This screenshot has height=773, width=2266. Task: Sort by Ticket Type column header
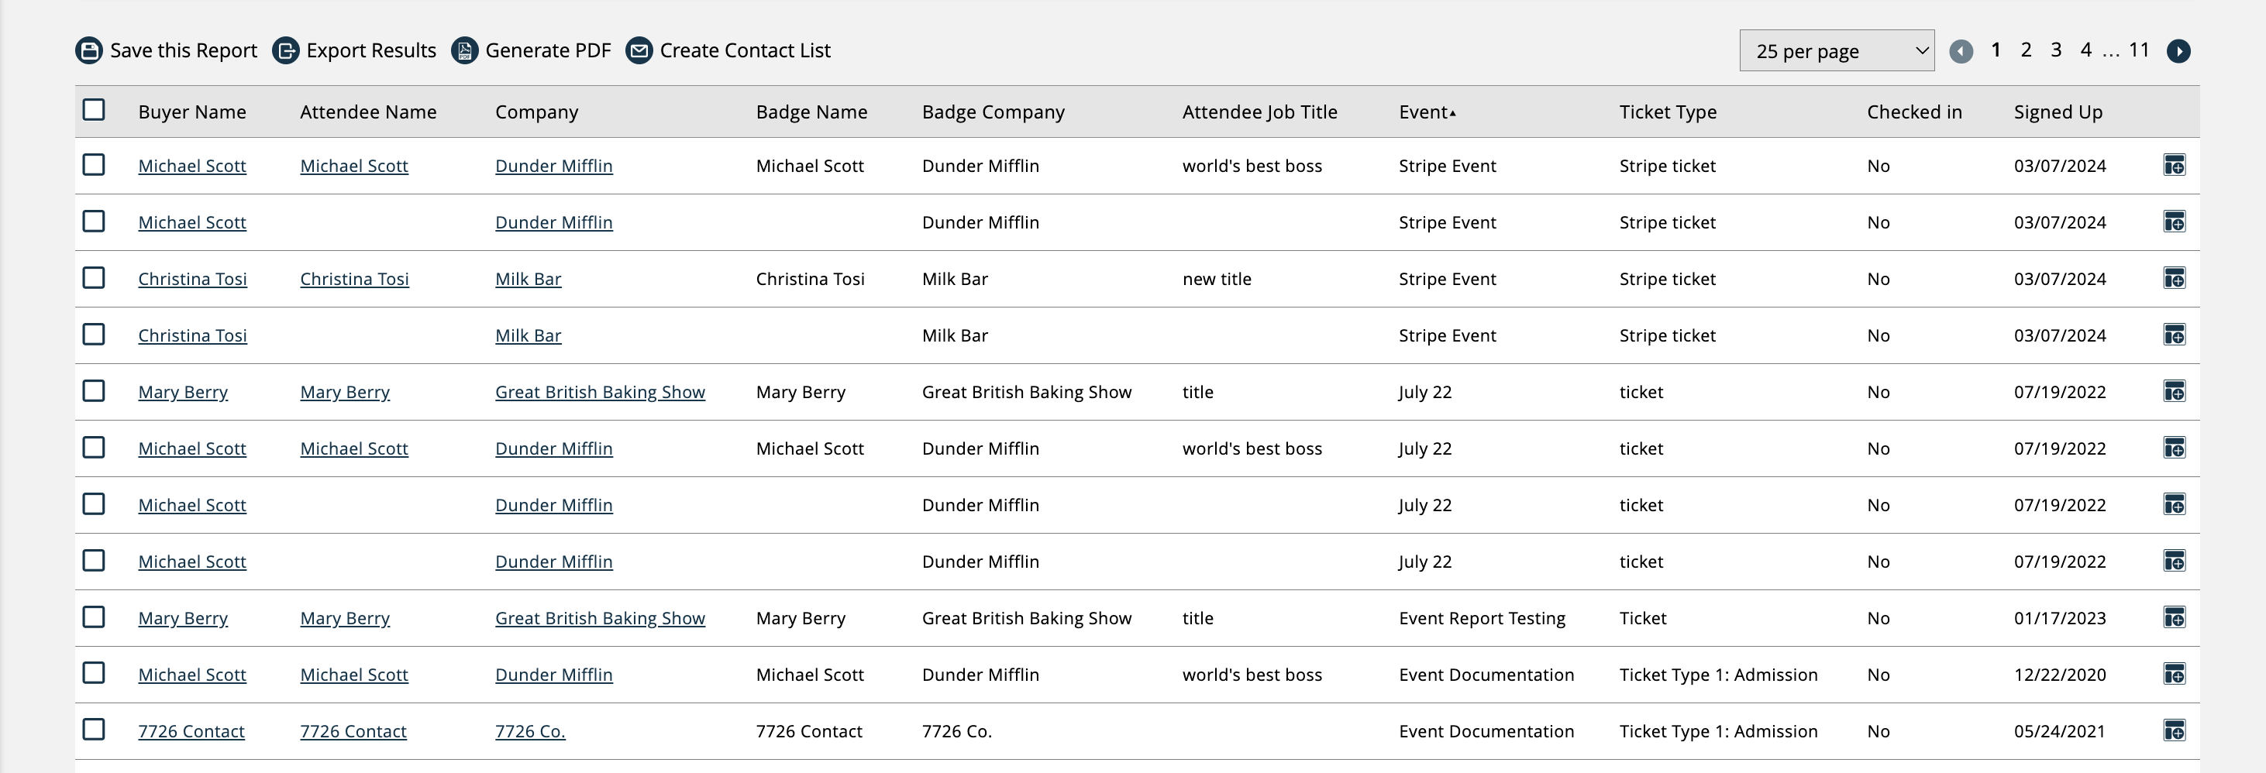1667,112
